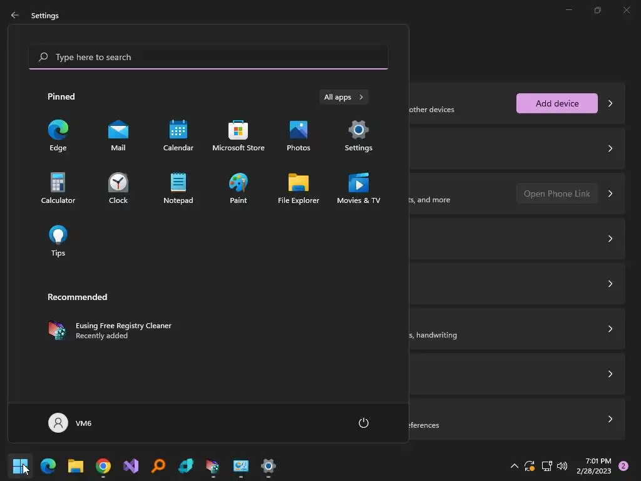Launch Notepad from pinned apps
Viewport: 641px width, 481px height.
(178, 189)
